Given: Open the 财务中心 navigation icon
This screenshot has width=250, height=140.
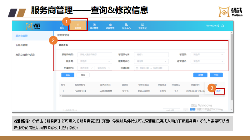Looking at the screenshot, I should pos(126,26).
